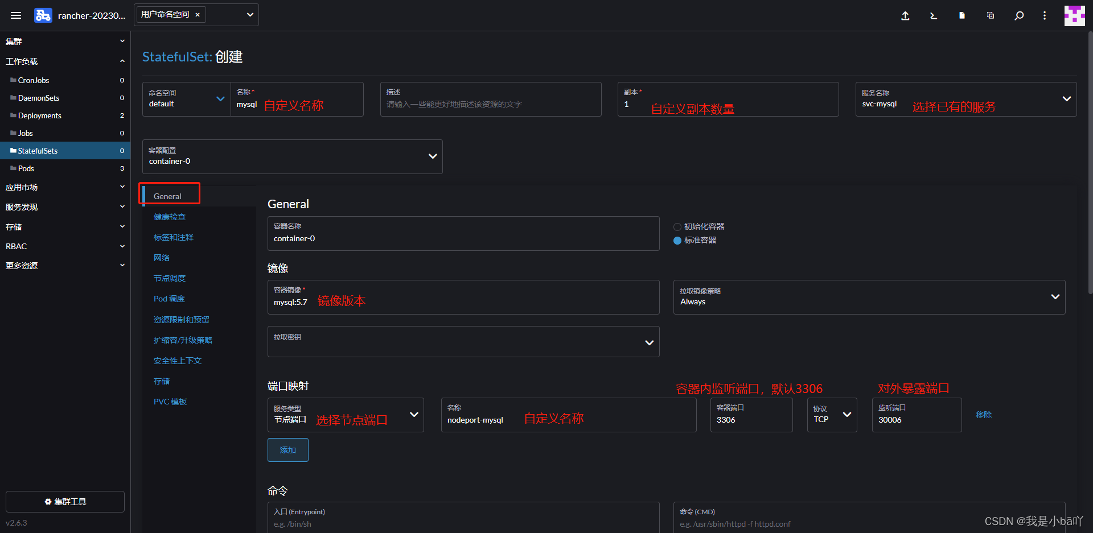Expand the namespace filter dropdown
Image resolution: width=1093 pixels, height=533 pixels.
click(250, 15)
